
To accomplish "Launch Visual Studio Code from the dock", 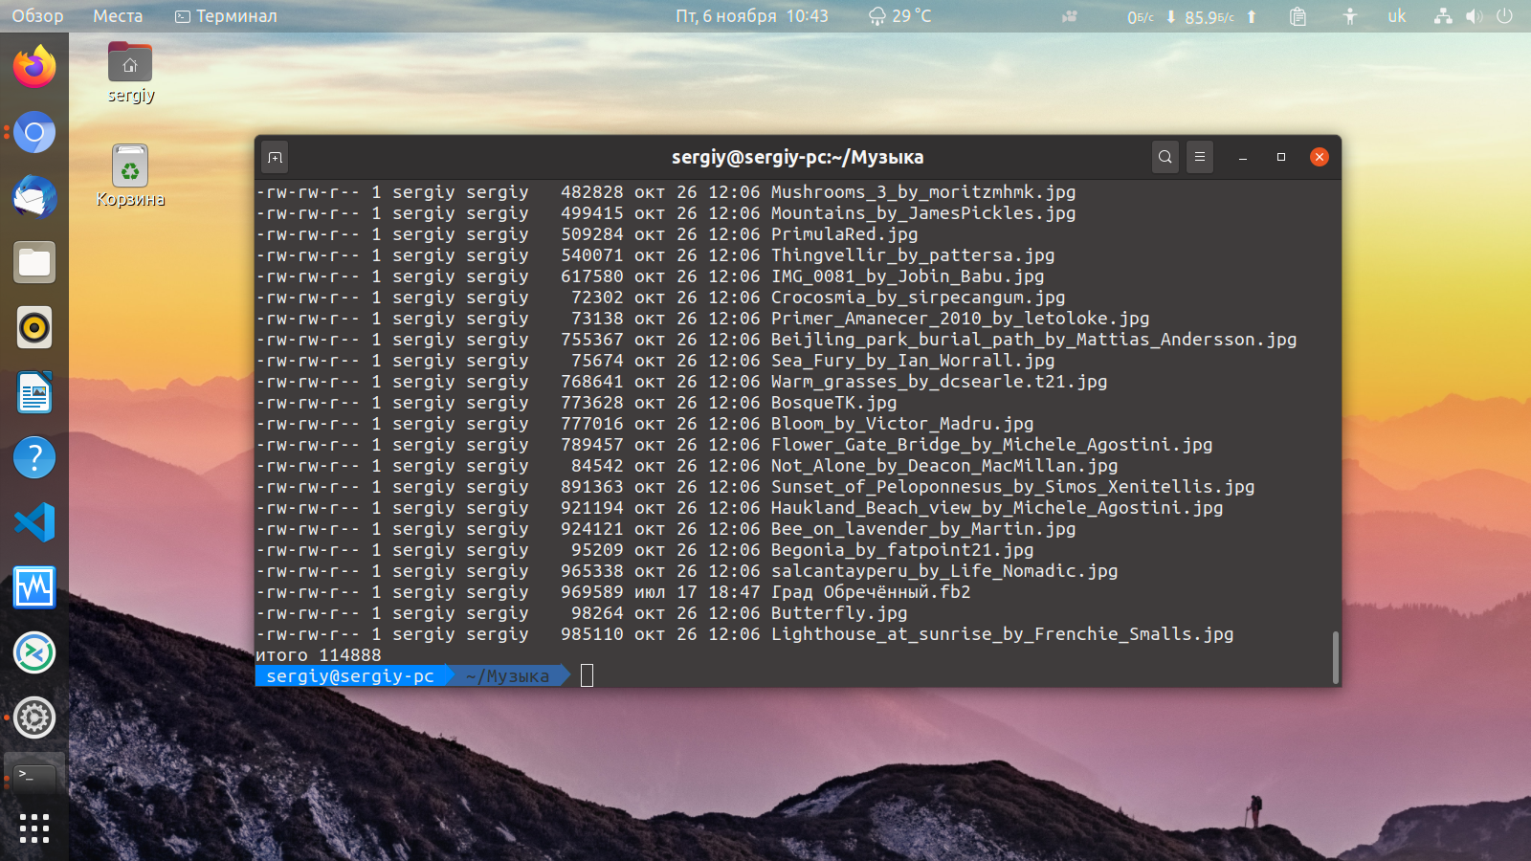I will (x=34, y=522).
